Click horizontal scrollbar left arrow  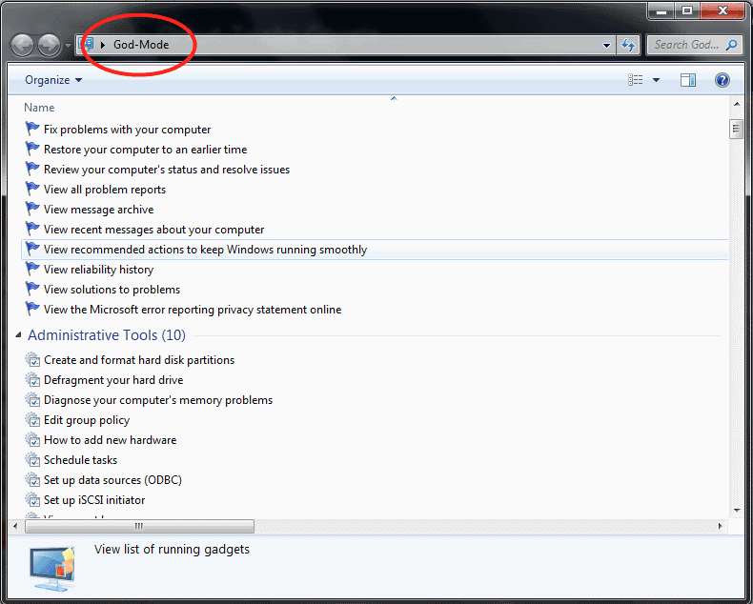click(x=15, y=526)
